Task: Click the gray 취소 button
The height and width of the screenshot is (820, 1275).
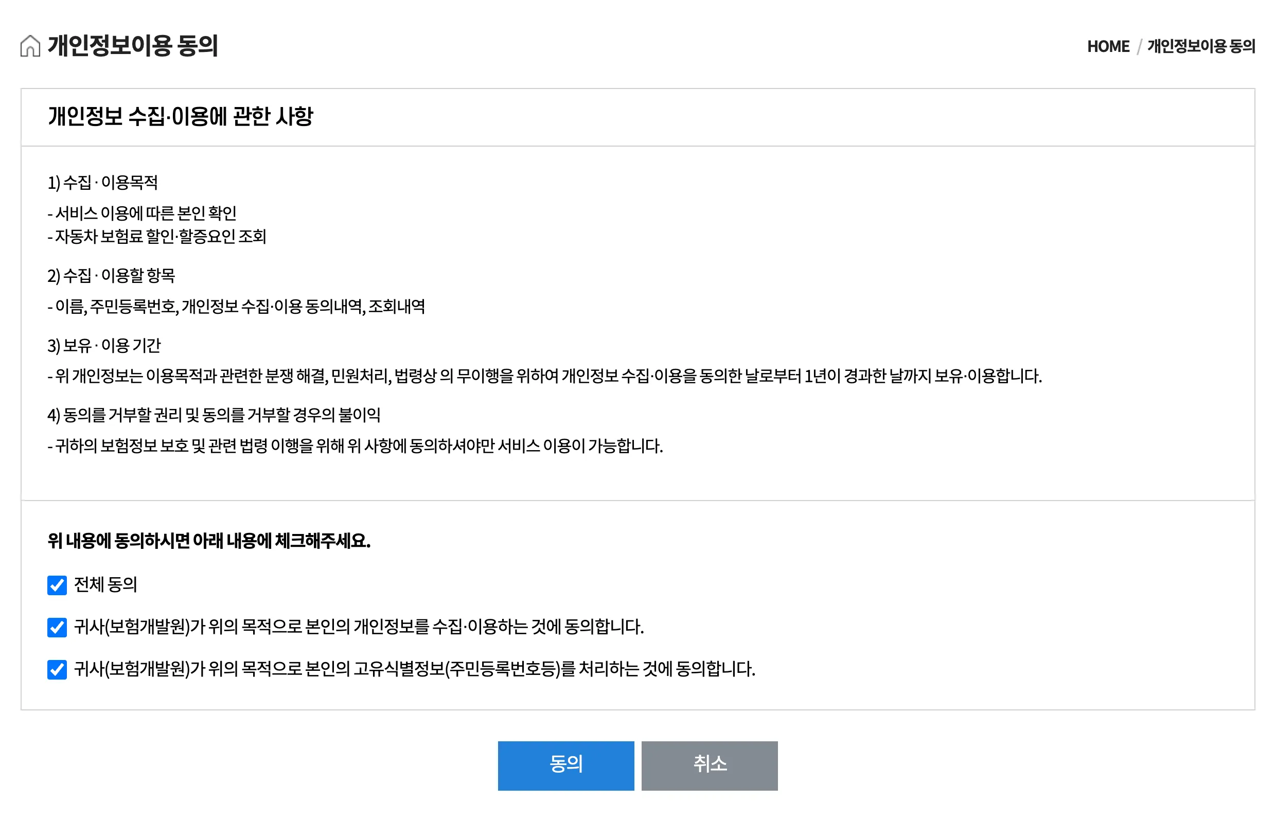Action: tap(710, 765)
